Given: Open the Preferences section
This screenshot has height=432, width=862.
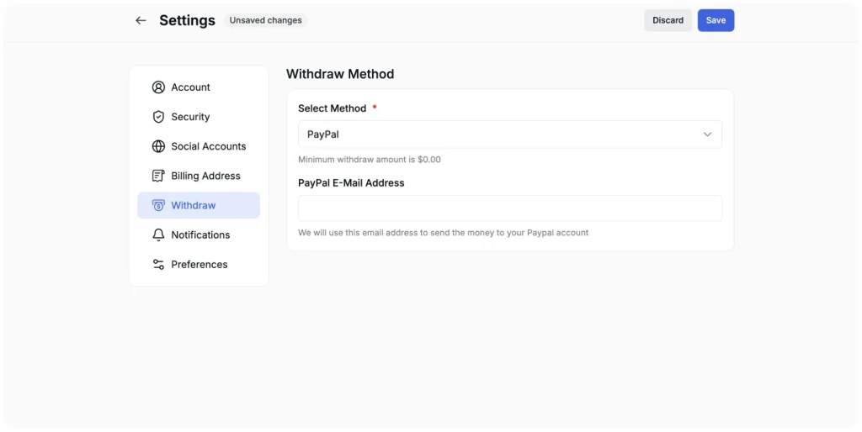Looking at the screenshot, I should click(199, 265).
